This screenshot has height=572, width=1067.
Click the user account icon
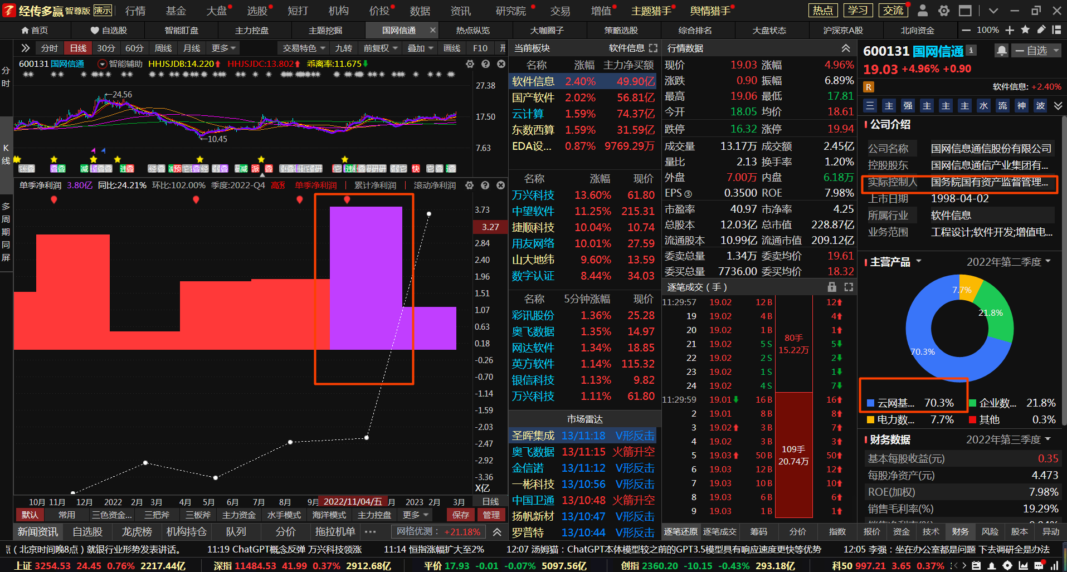point(923,11)
